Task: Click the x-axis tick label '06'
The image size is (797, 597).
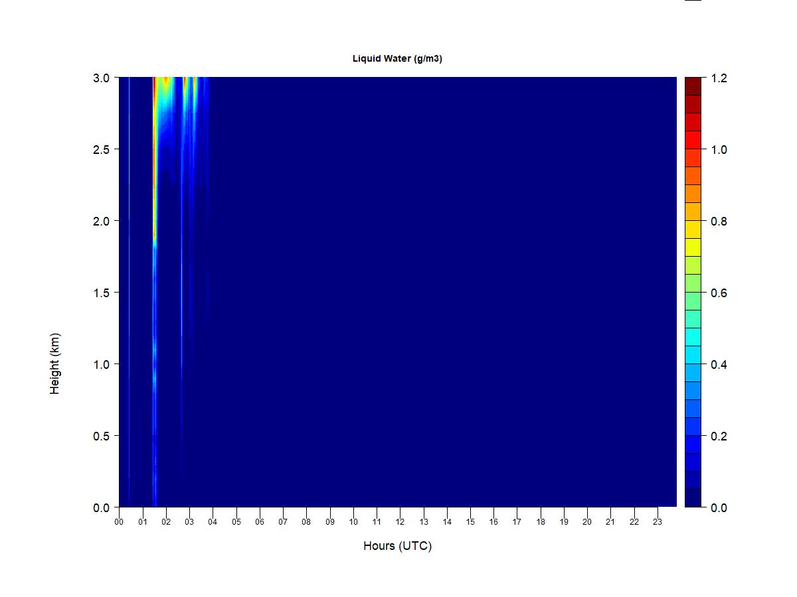Action: tap(260, 522)
